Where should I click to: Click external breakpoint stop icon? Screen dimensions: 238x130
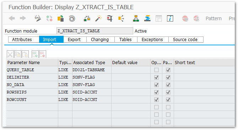click(196, 19)
